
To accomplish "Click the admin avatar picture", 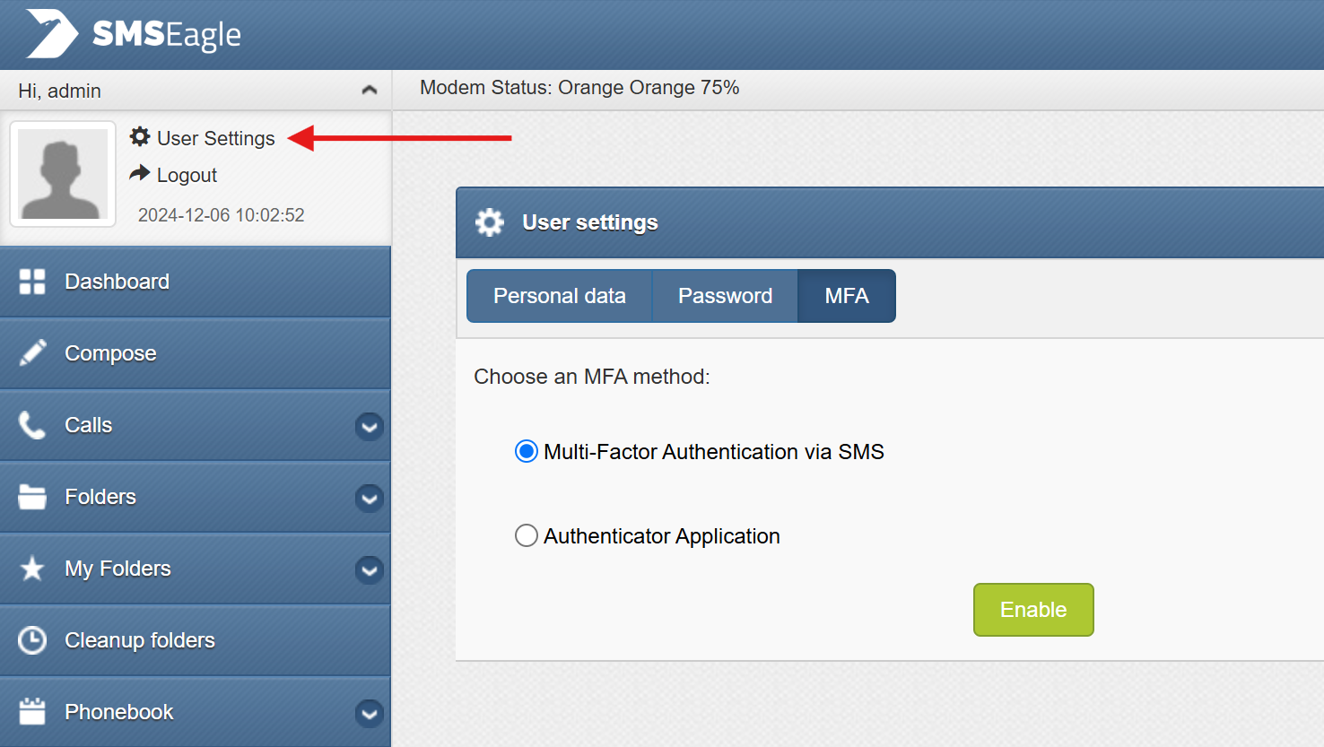I will click(x=63, y=174).
